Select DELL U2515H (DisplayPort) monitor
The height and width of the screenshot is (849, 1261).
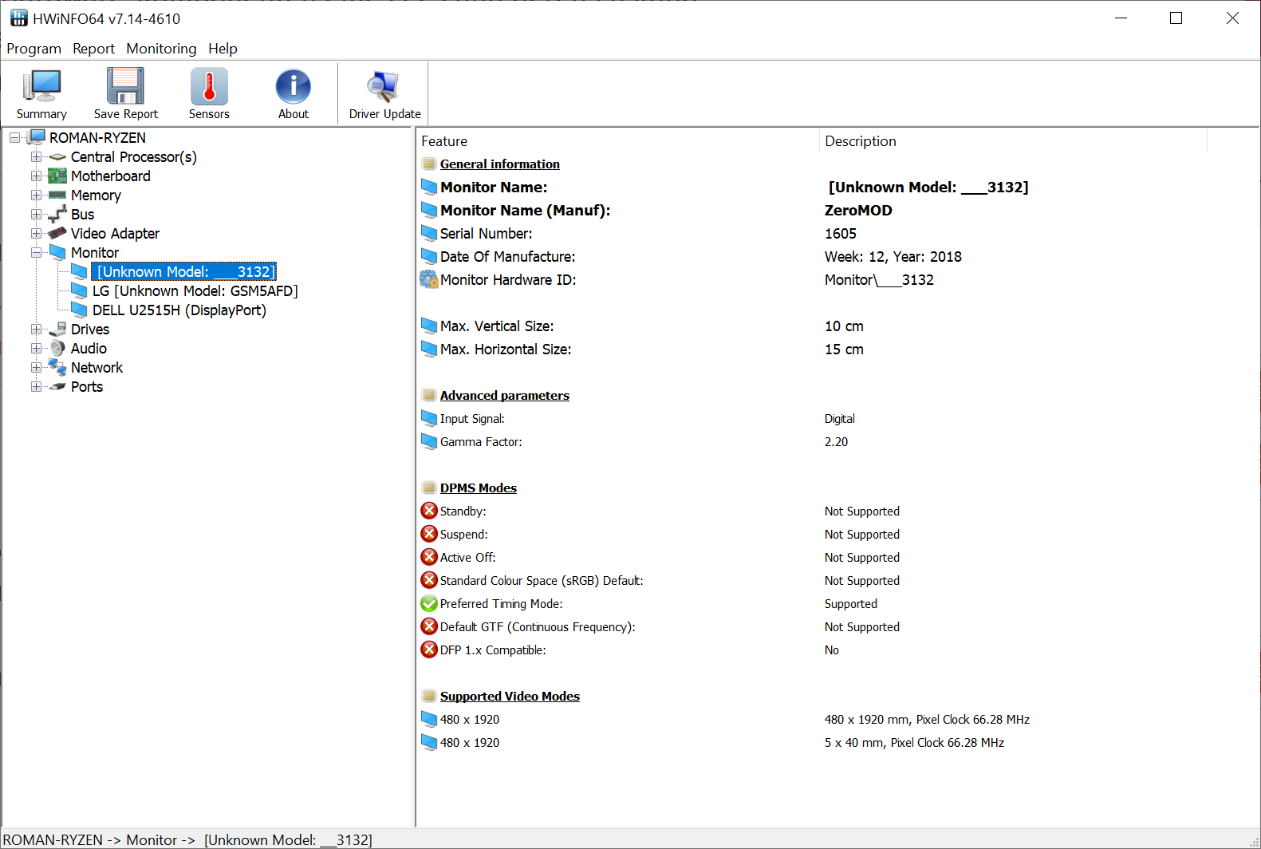pyautogui.click(x=179, y=310)
